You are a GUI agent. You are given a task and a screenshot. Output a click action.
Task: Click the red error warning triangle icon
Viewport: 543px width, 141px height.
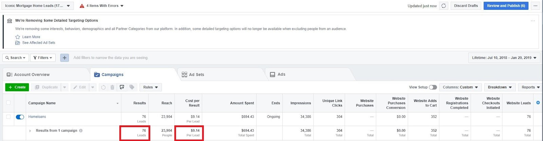point(82,6)
